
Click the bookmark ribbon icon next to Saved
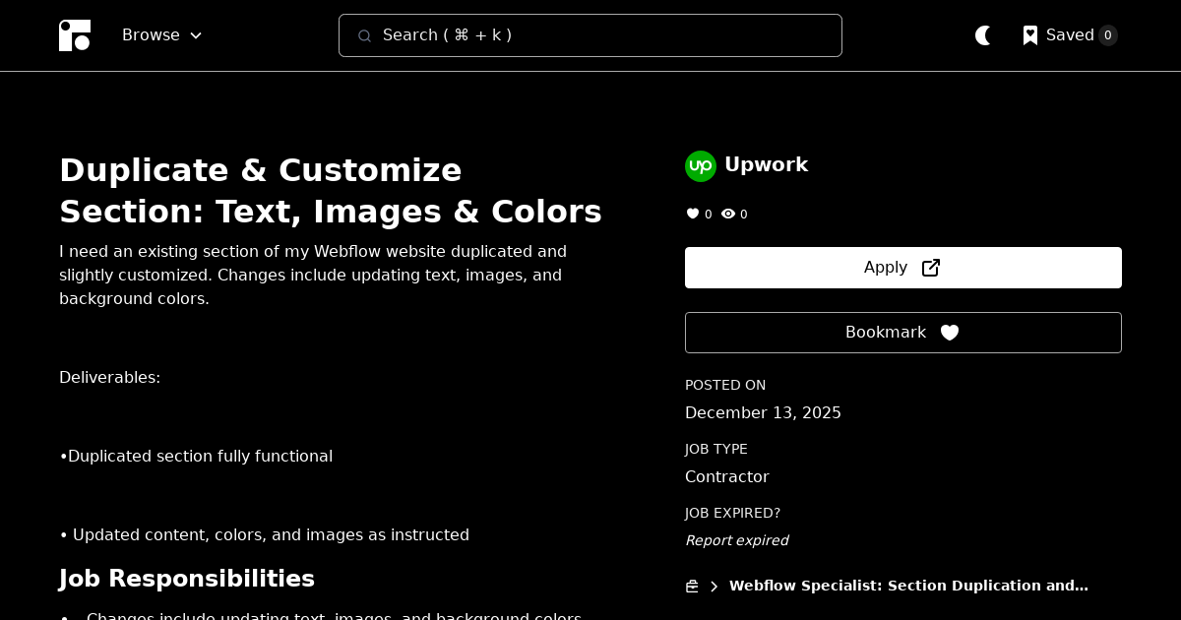point(1030,35)
